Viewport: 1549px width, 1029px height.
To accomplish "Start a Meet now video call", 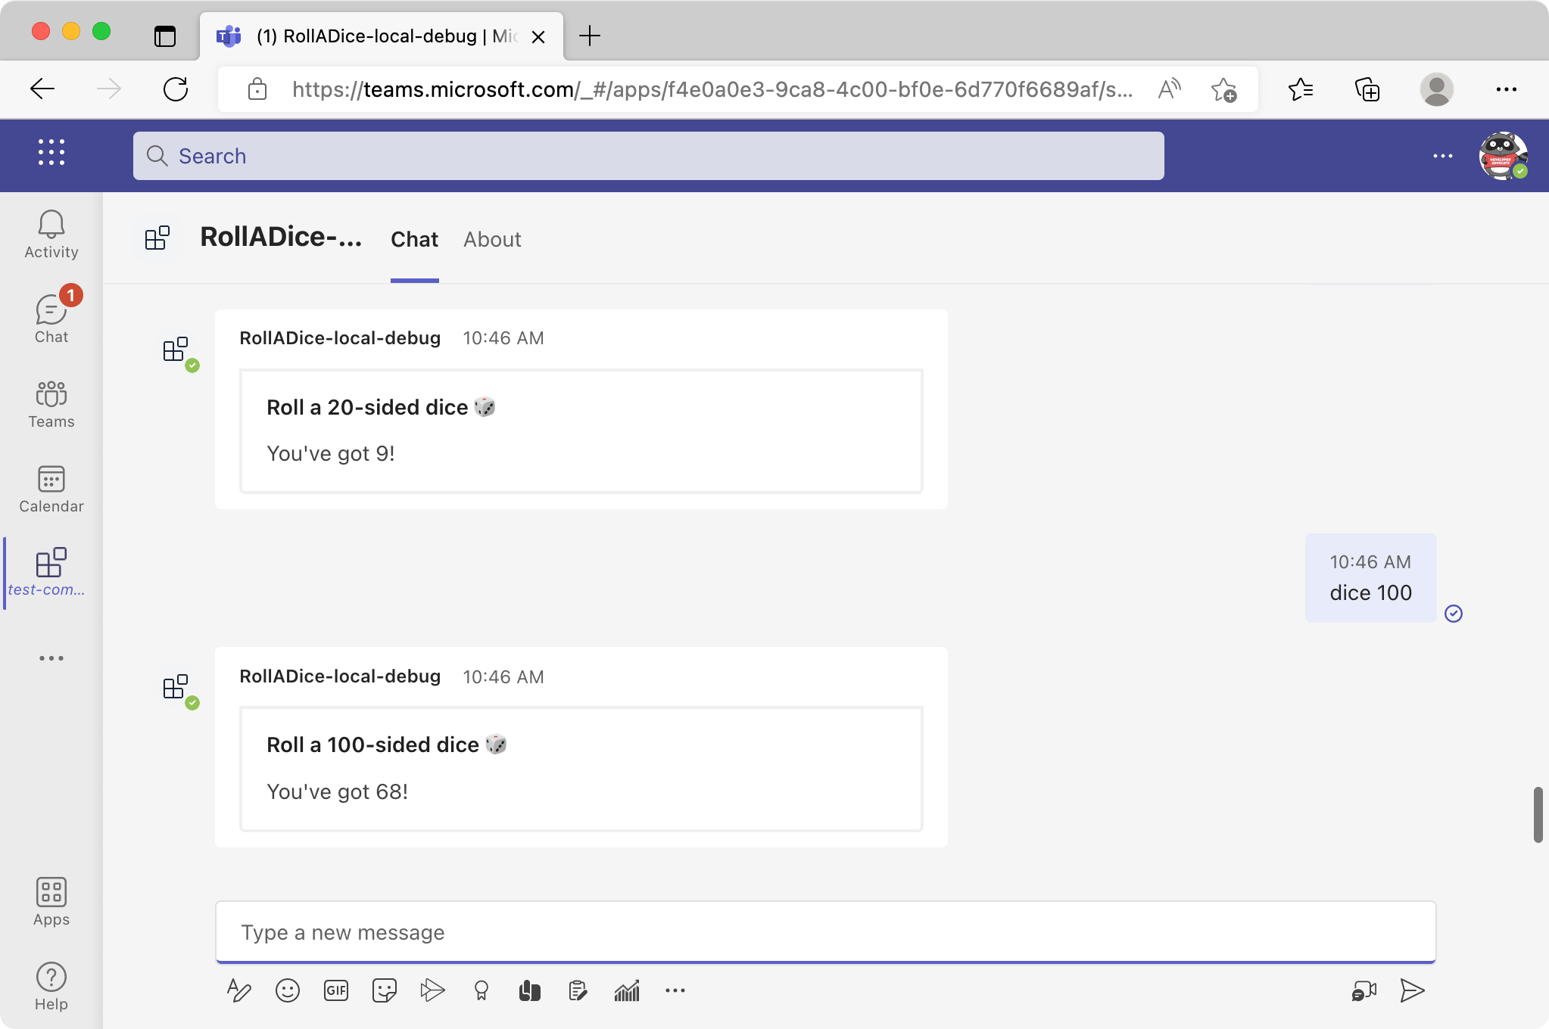I will 1364,990.
